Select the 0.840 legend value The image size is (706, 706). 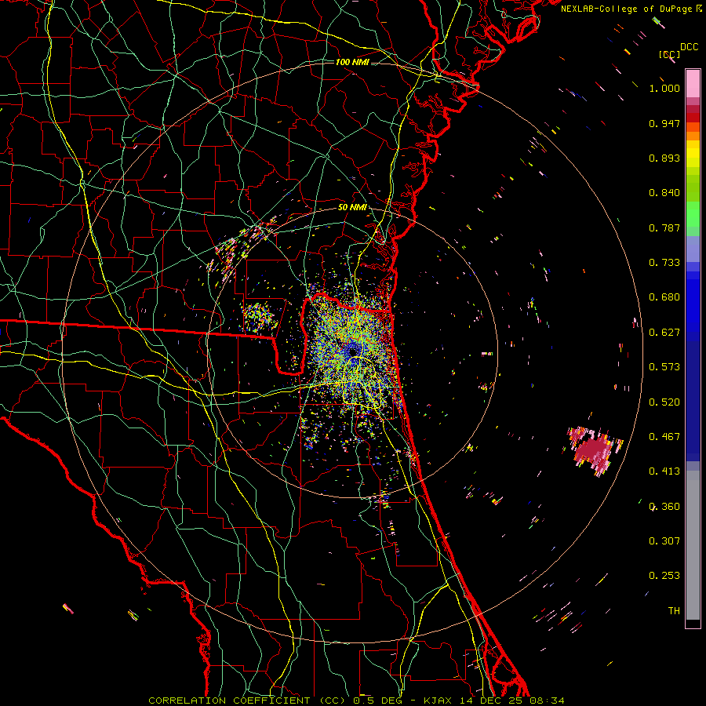click(x=664, y=193)
